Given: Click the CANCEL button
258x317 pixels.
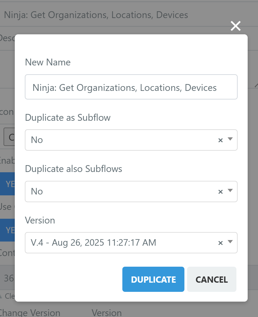Looking at the screenshot, I should pyautogui.click(x=212, y=279).
